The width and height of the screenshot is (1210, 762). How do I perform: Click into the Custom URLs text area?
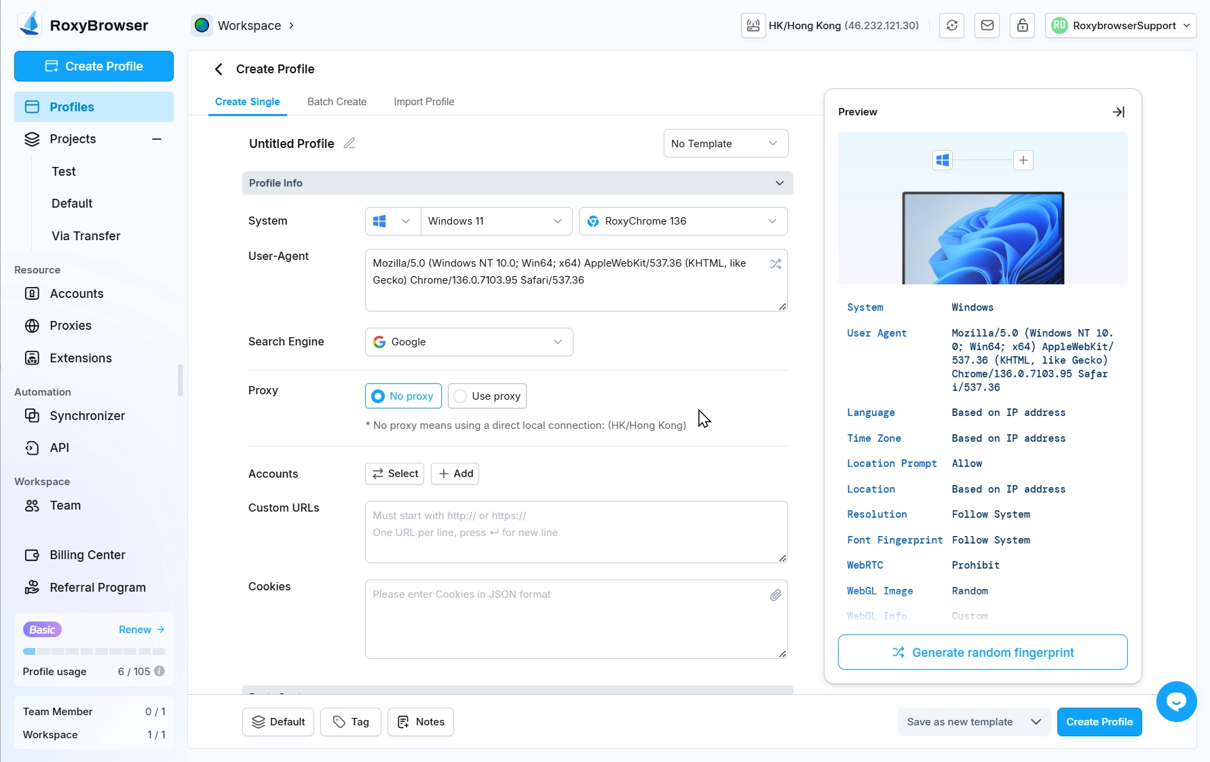575,532
